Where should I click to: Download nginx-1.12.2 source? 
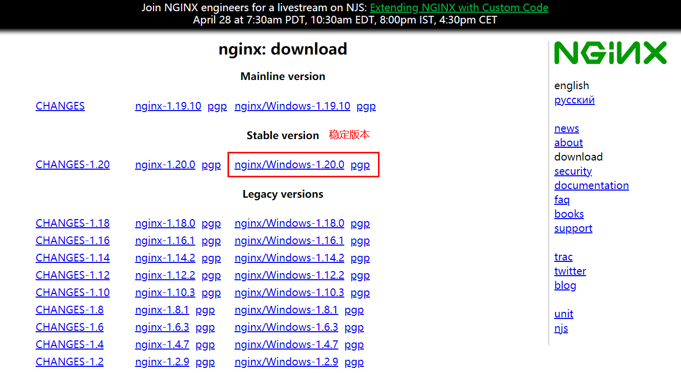tap(165, 275)
